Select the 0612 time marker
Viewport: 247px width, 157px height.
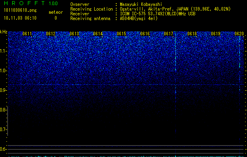click(51, 34)
